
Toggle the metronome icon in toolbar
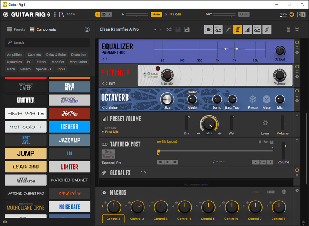pyautogui.click(x=238, y=29)
